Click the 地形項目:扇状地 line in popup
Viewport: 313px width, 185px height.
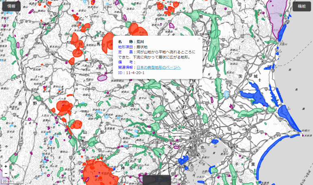tap(133, 47)
